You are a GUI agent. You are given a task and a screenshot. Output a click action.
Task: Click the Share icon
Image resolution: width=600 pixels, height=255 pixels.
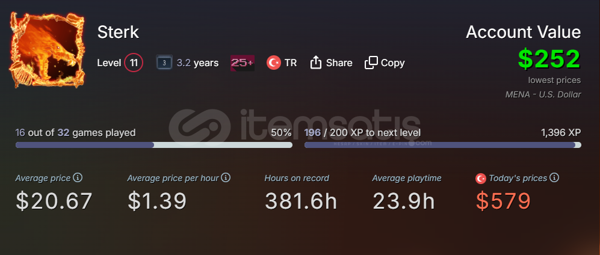click(316, 63)
